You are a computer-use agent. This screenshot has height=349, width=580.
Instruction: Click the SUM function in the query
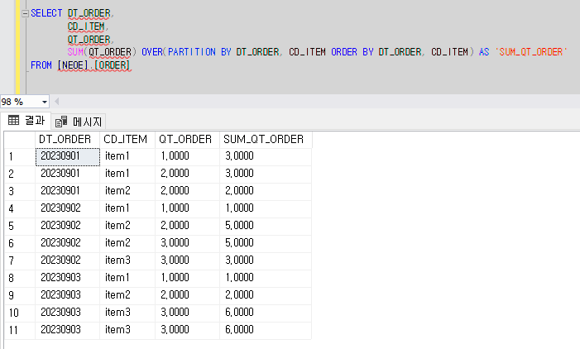(75, 52)
